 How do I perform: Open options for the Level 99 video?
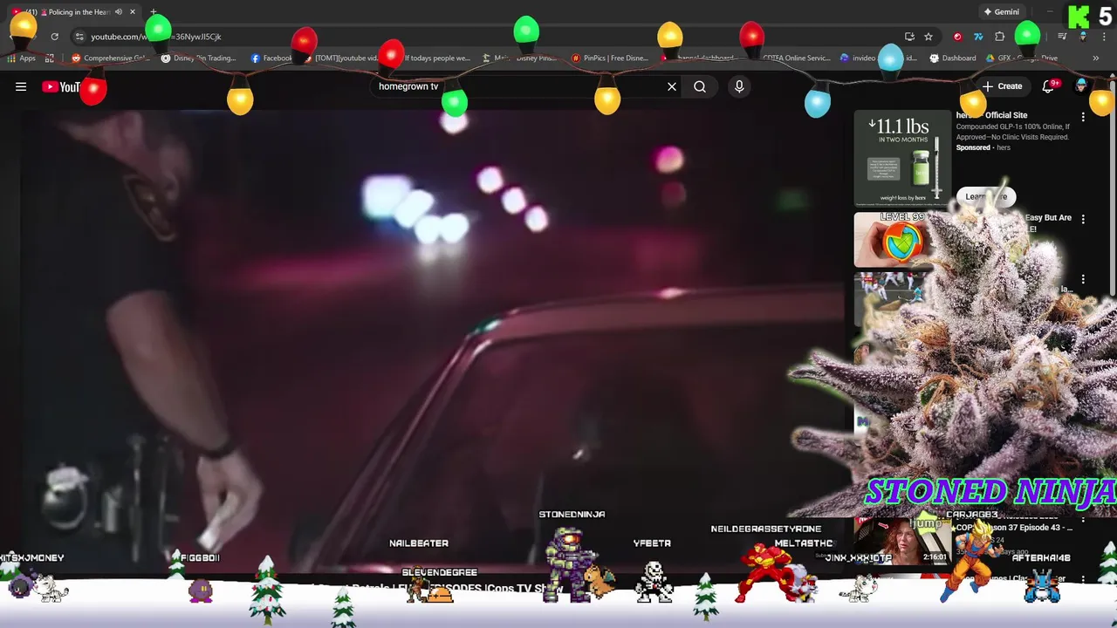tap(1083, 219)
